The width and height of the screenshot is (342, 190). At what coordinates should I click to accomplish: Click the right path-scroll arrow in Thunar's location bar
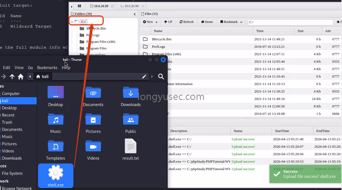[152, 76]
